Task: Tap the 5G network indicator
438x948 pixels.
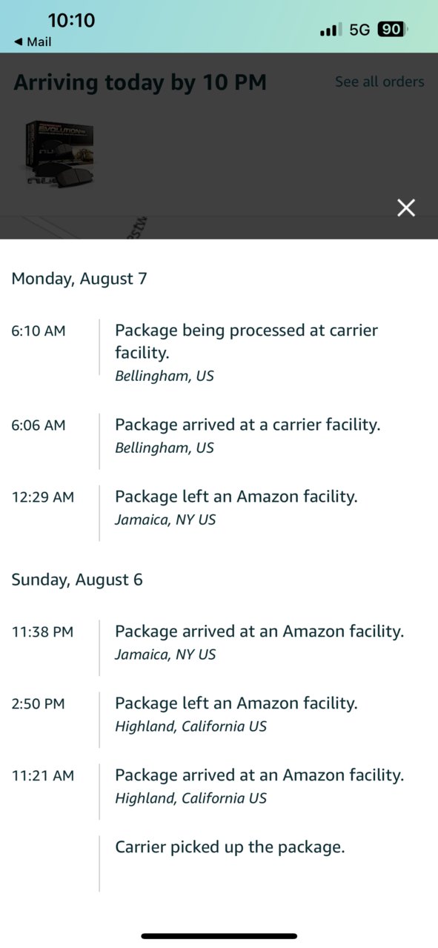Action: coord(359,30)
